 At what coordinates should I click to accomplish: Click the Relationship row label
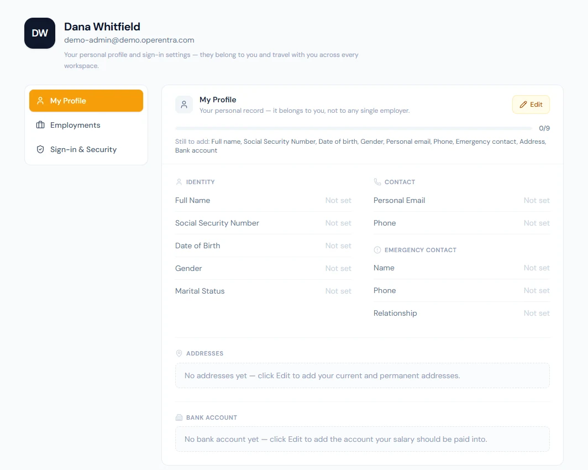point(395,313)
